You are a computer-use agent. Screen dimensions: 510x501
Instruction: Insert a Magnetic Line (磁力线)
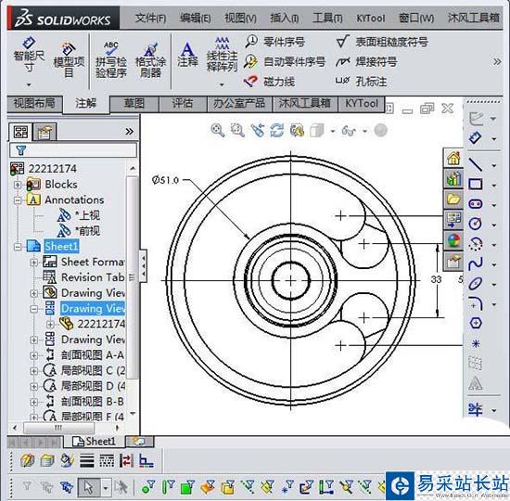[269, 81]
